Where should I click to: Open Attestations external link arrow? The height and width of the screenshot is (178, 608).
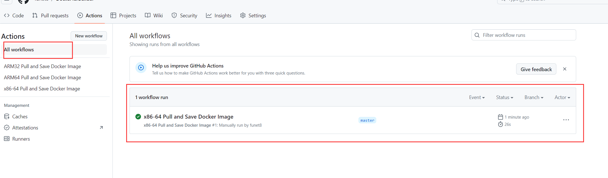point(101,128)
